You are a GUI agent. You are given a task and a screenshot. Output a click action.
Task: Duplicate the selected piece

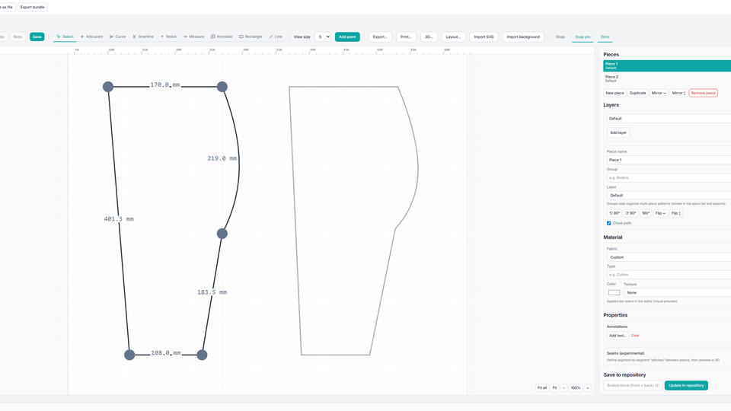[638, 93]
